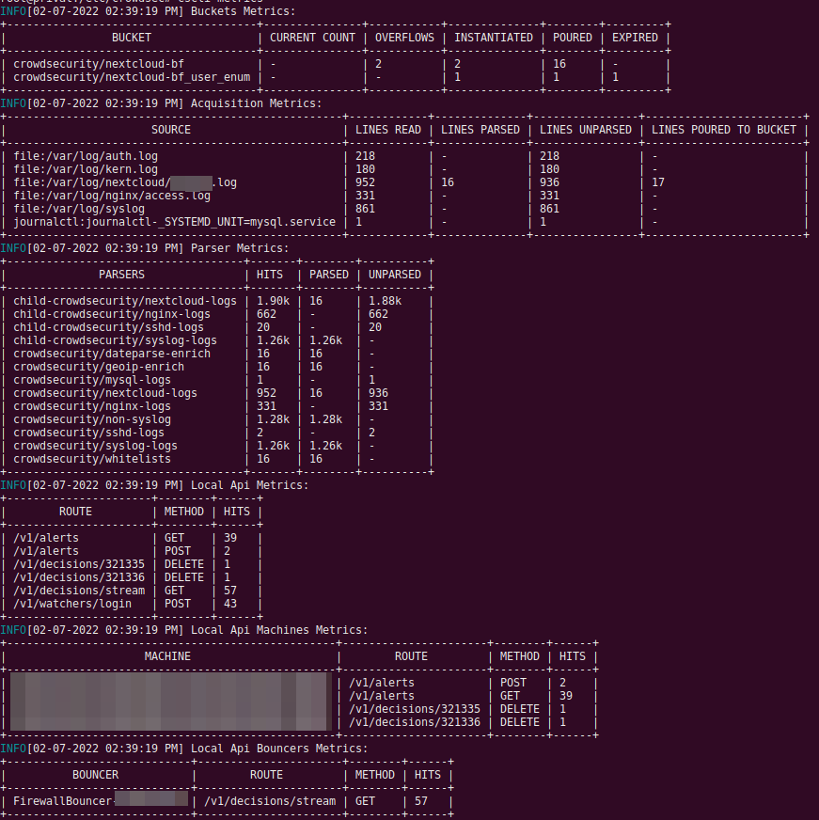Select the "BOUNCER" column header
Viewport: 819px width, 820px height.
click(x=95, y=775)
